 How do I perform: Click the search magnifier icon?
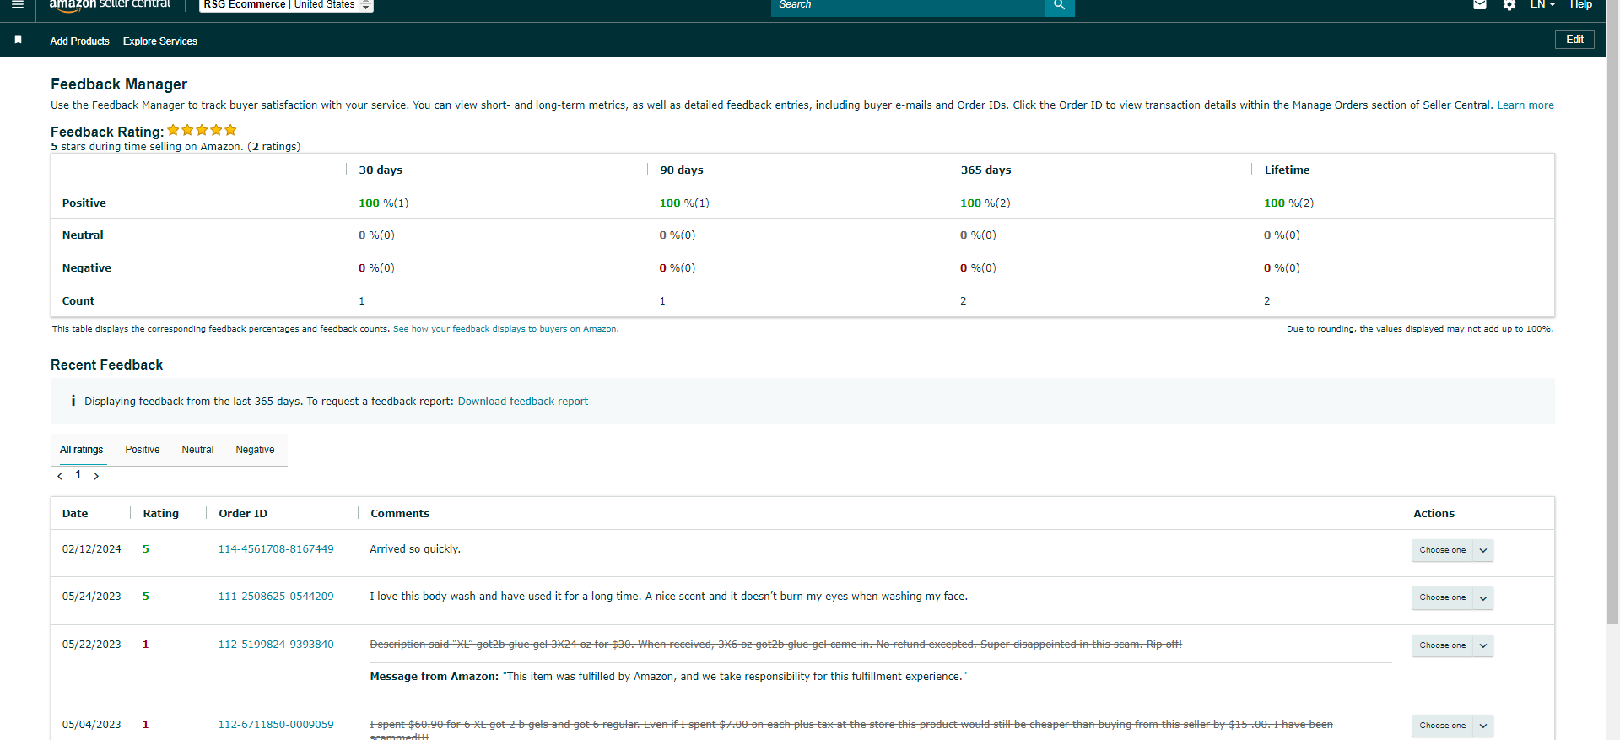pos(1059,5)
